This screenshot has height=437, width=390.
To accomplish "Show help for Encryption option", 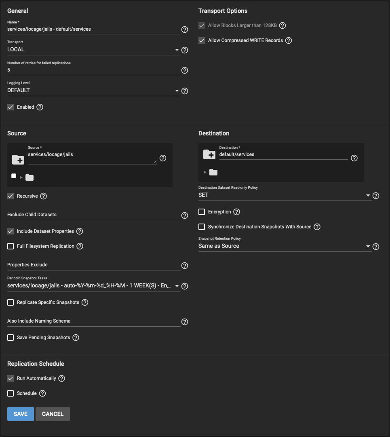I will click(236, 212).
